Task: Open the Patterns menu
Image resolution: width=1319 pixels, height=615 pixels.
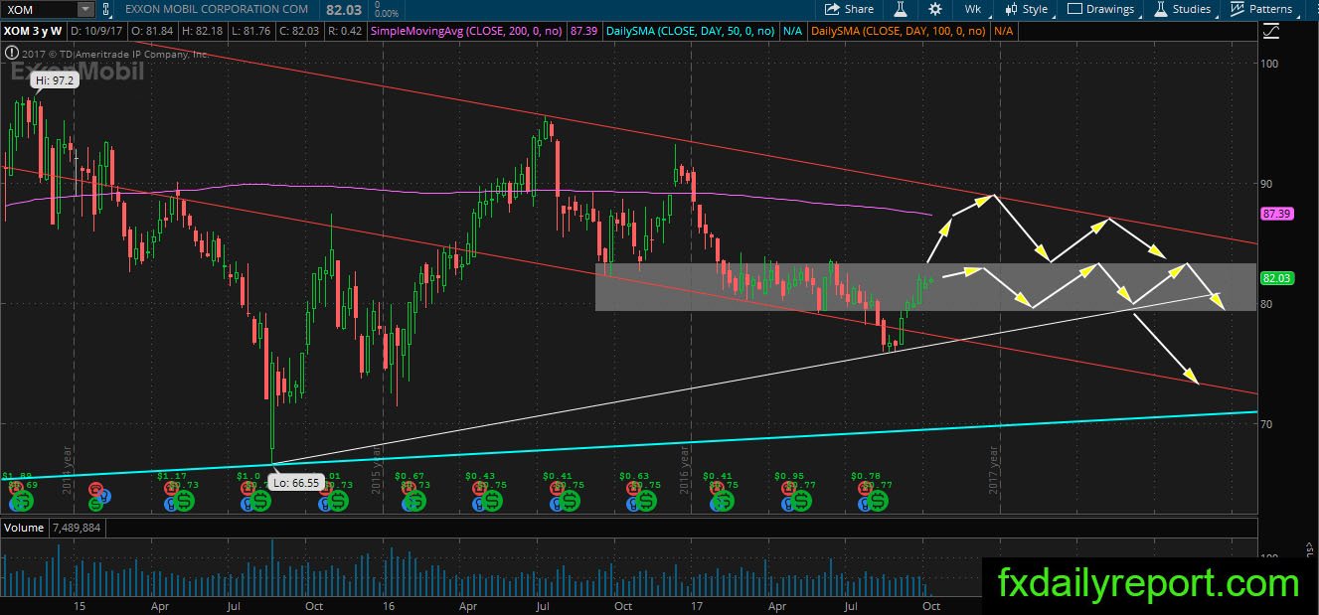Action: [x=1260, y=9]
